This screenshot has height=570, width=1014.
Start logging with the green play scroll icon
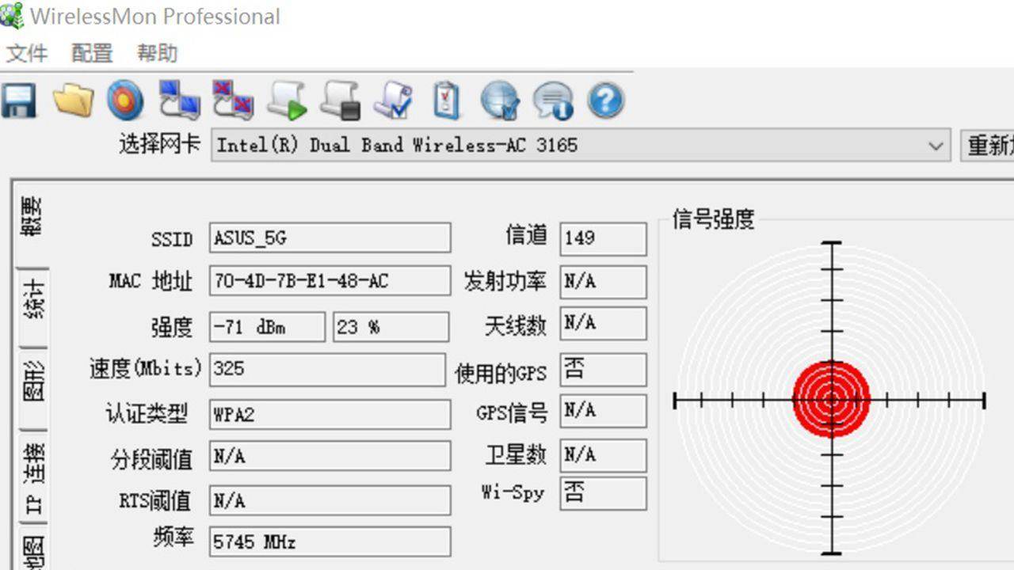pyautogui.click(x=288, y=99)
